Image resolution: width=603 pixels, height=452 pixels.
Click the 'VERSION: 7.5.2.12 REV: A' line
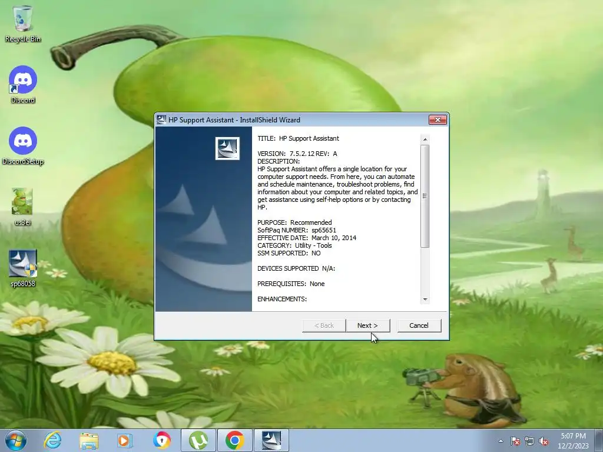tap(297, 154)
